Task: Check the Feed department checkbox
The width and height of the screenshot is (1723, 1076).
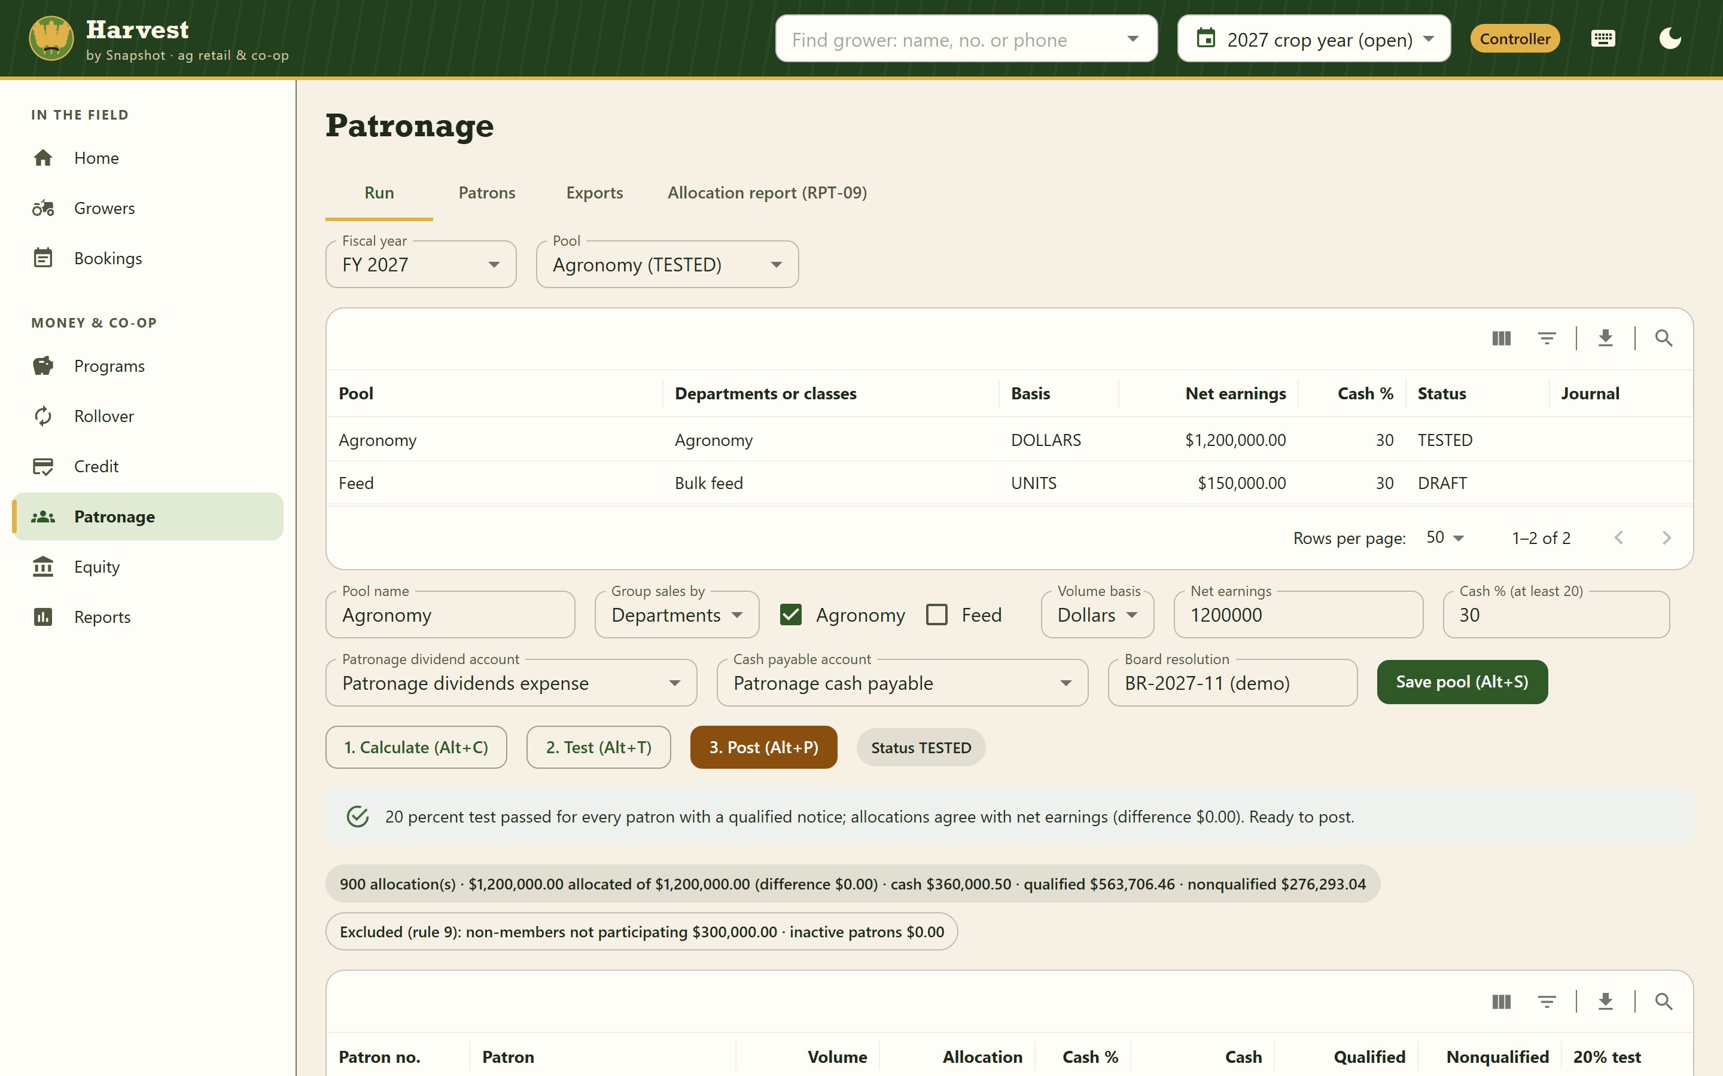Action: click(x=936, y=615)
